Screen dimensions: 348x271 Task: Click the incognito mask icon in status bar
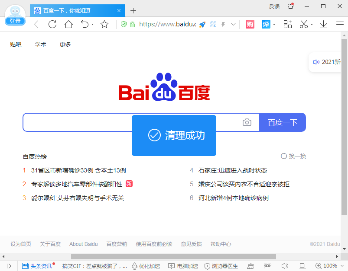[x=267, y=265]
